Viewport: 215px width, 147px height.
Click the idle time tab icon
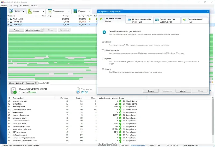(157, 20)
